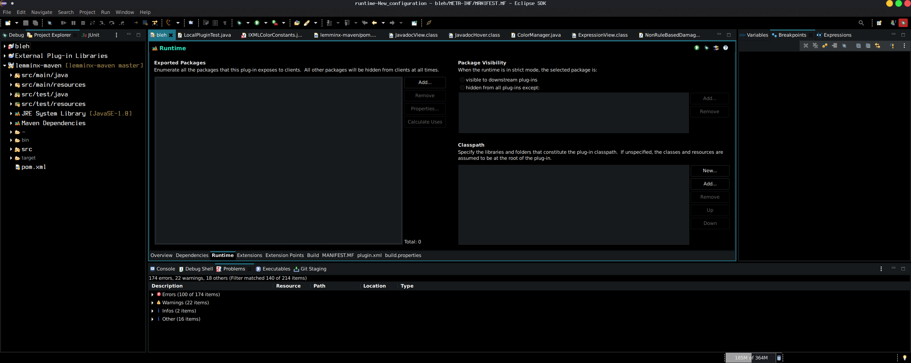Click Remove All Breakpoints double-X icon

click(x=815, y=46)
